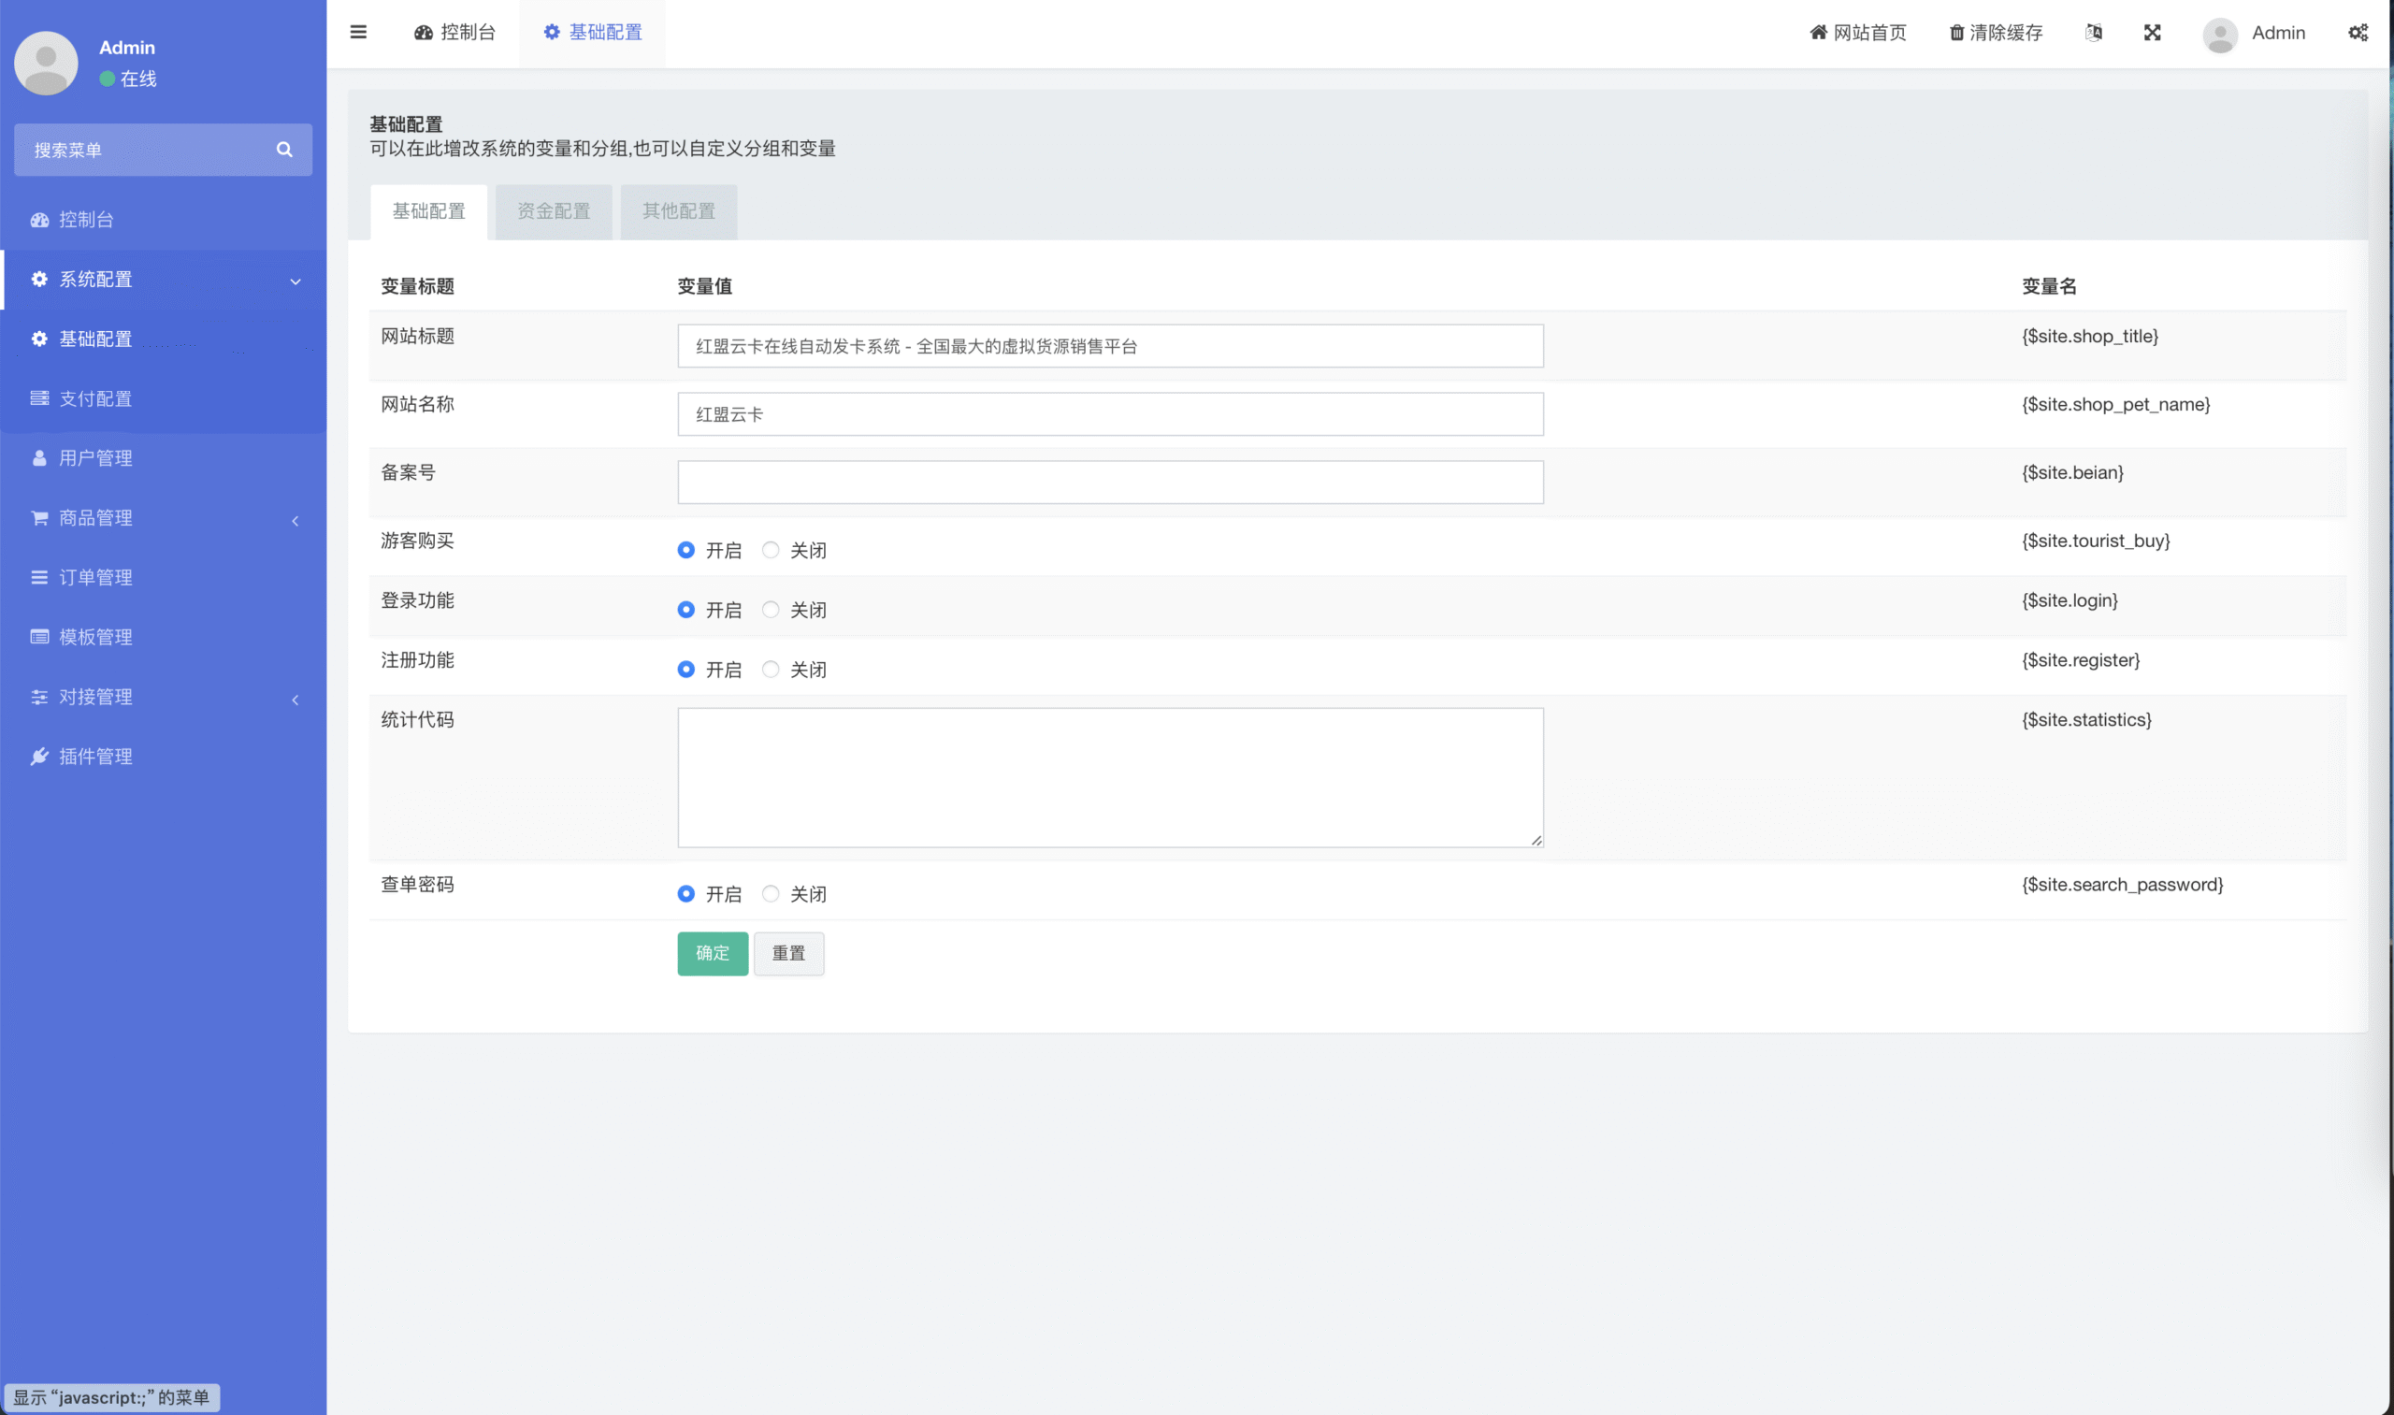
Task: Toggle fullscreen with the expand arrows icon
Action: (2153, 33)
